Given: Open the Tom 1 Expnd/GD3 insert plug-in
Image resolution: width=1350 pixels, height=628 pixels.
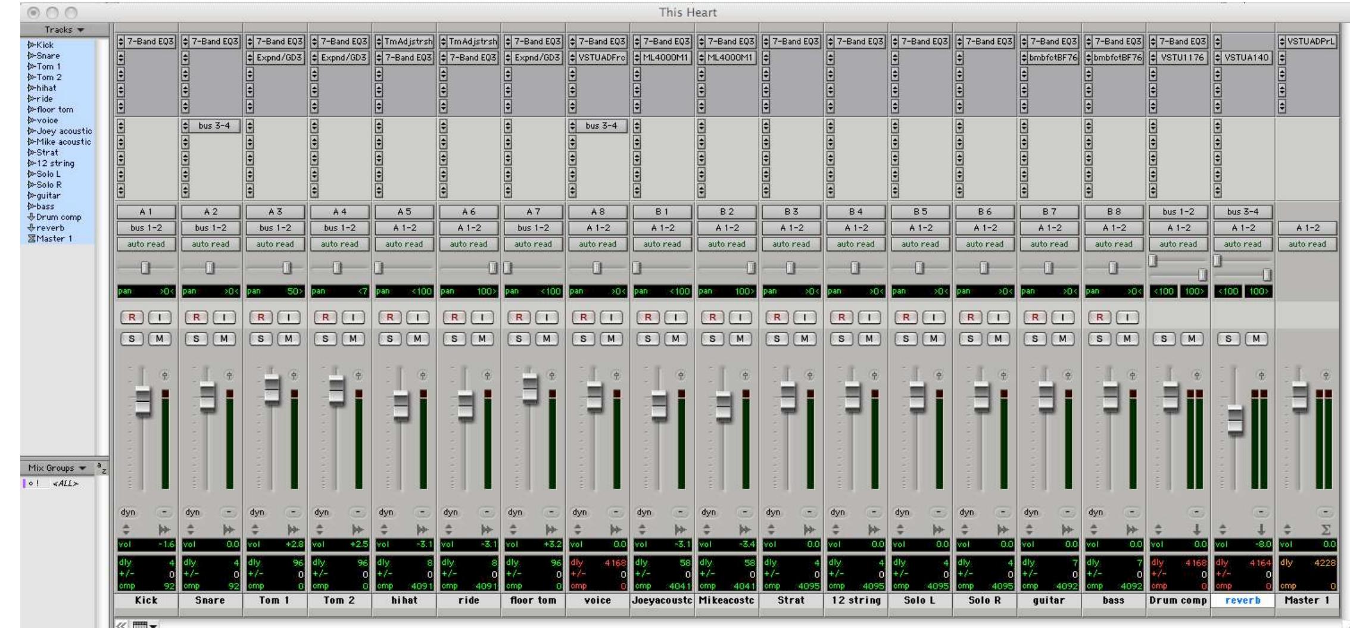Looking at the screenshot, I should coord(279,58).
